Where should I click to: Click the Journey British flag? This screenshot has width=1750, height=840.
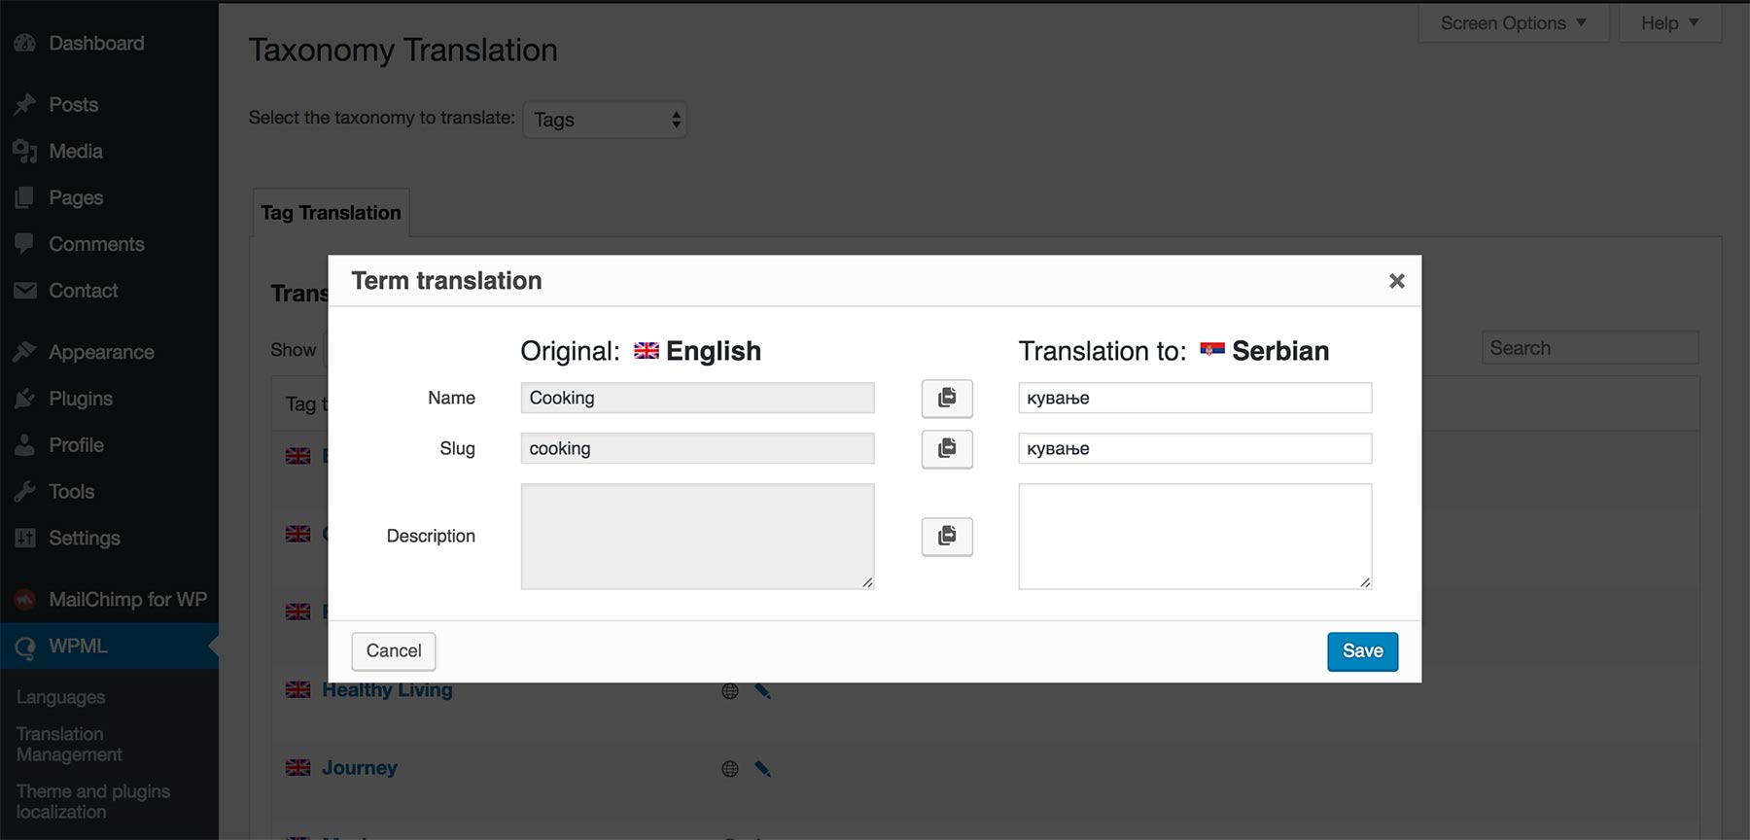tap(297, 768)
